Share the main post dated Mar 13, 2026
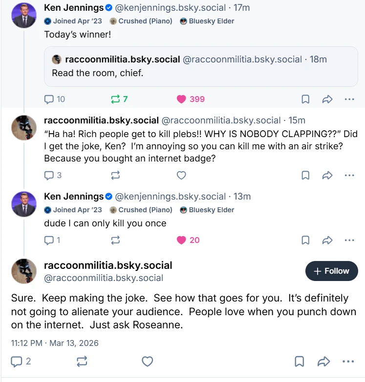This screenshot has width=365, height=382. 323,362
